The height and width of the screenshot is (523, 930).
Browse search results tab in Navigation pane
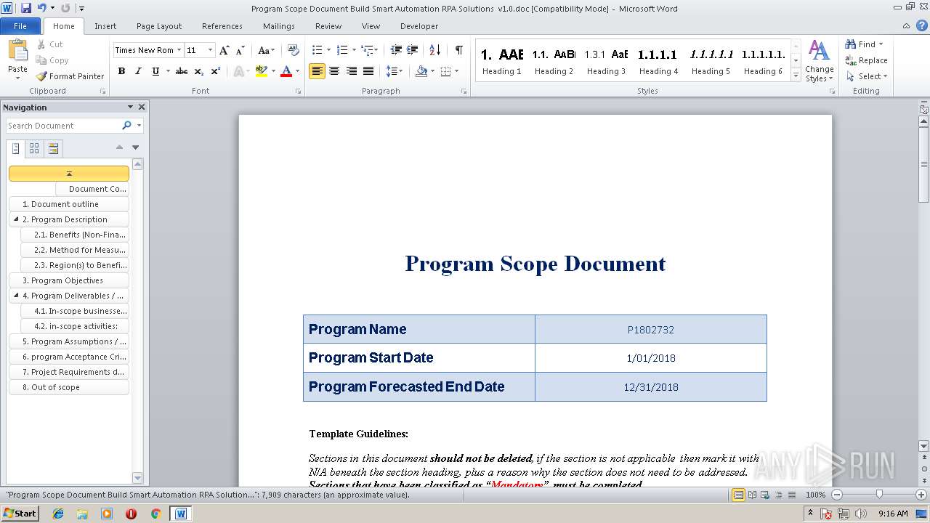tap(53, 149)
